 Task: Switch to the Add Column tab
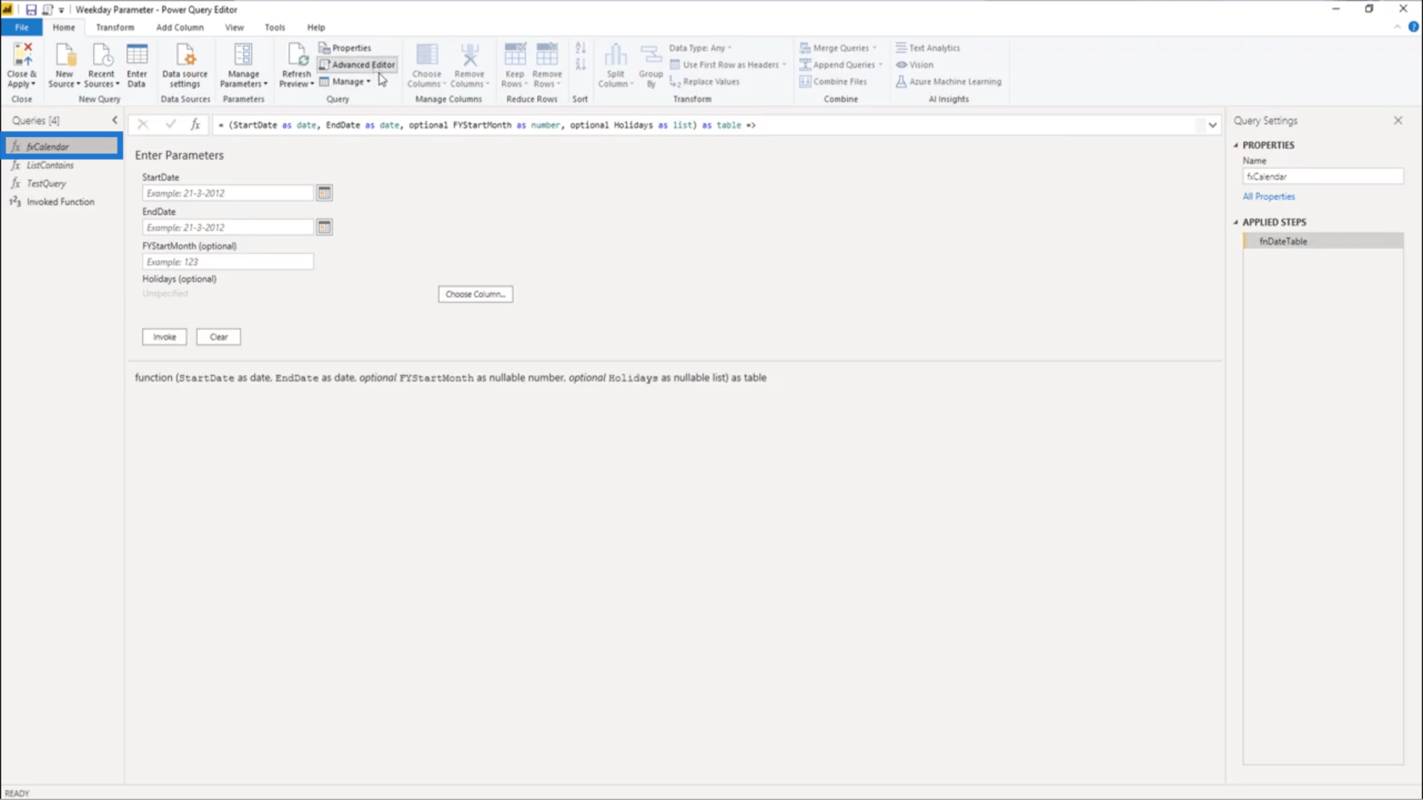coord(180,27)
